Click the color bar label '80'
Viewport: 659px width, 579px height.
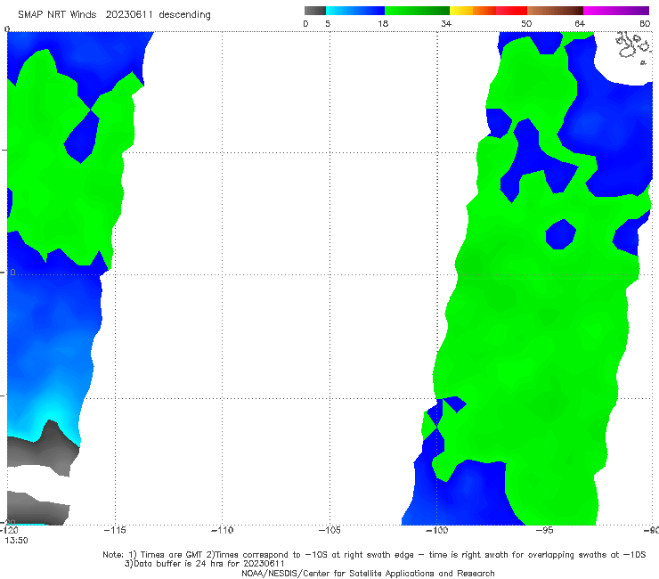pos(645,24)
